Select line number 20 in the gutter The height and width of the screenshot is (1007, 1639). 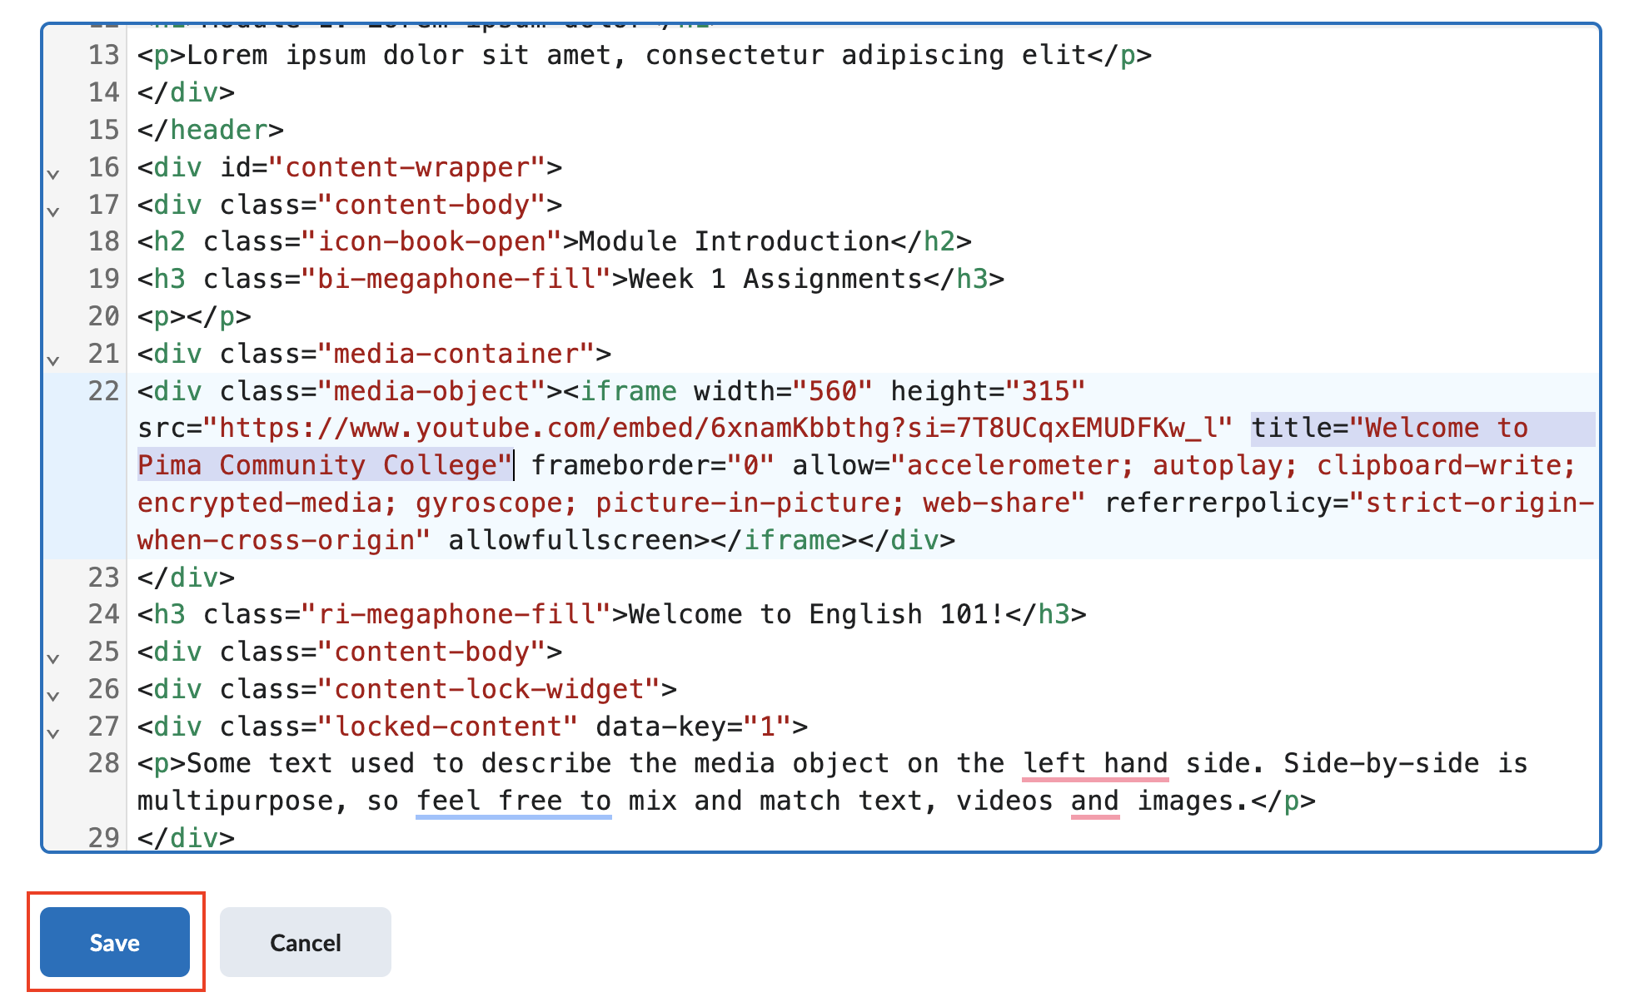point(104,316)
